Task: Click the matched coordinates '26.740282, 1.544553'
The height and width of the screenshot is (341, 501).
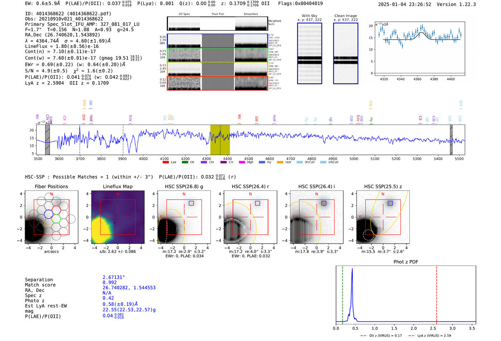Action: tap(129, 288)
